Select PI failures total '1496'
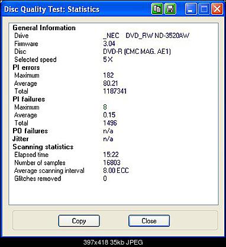 pos(110,123)
